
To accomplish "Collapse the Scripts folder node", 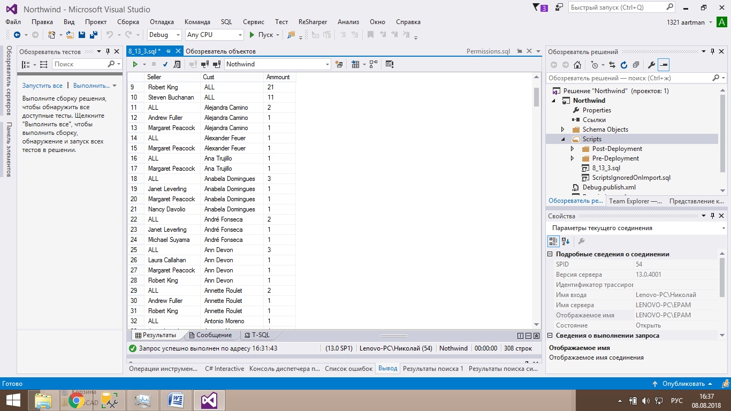I will [x=562, y=139].
